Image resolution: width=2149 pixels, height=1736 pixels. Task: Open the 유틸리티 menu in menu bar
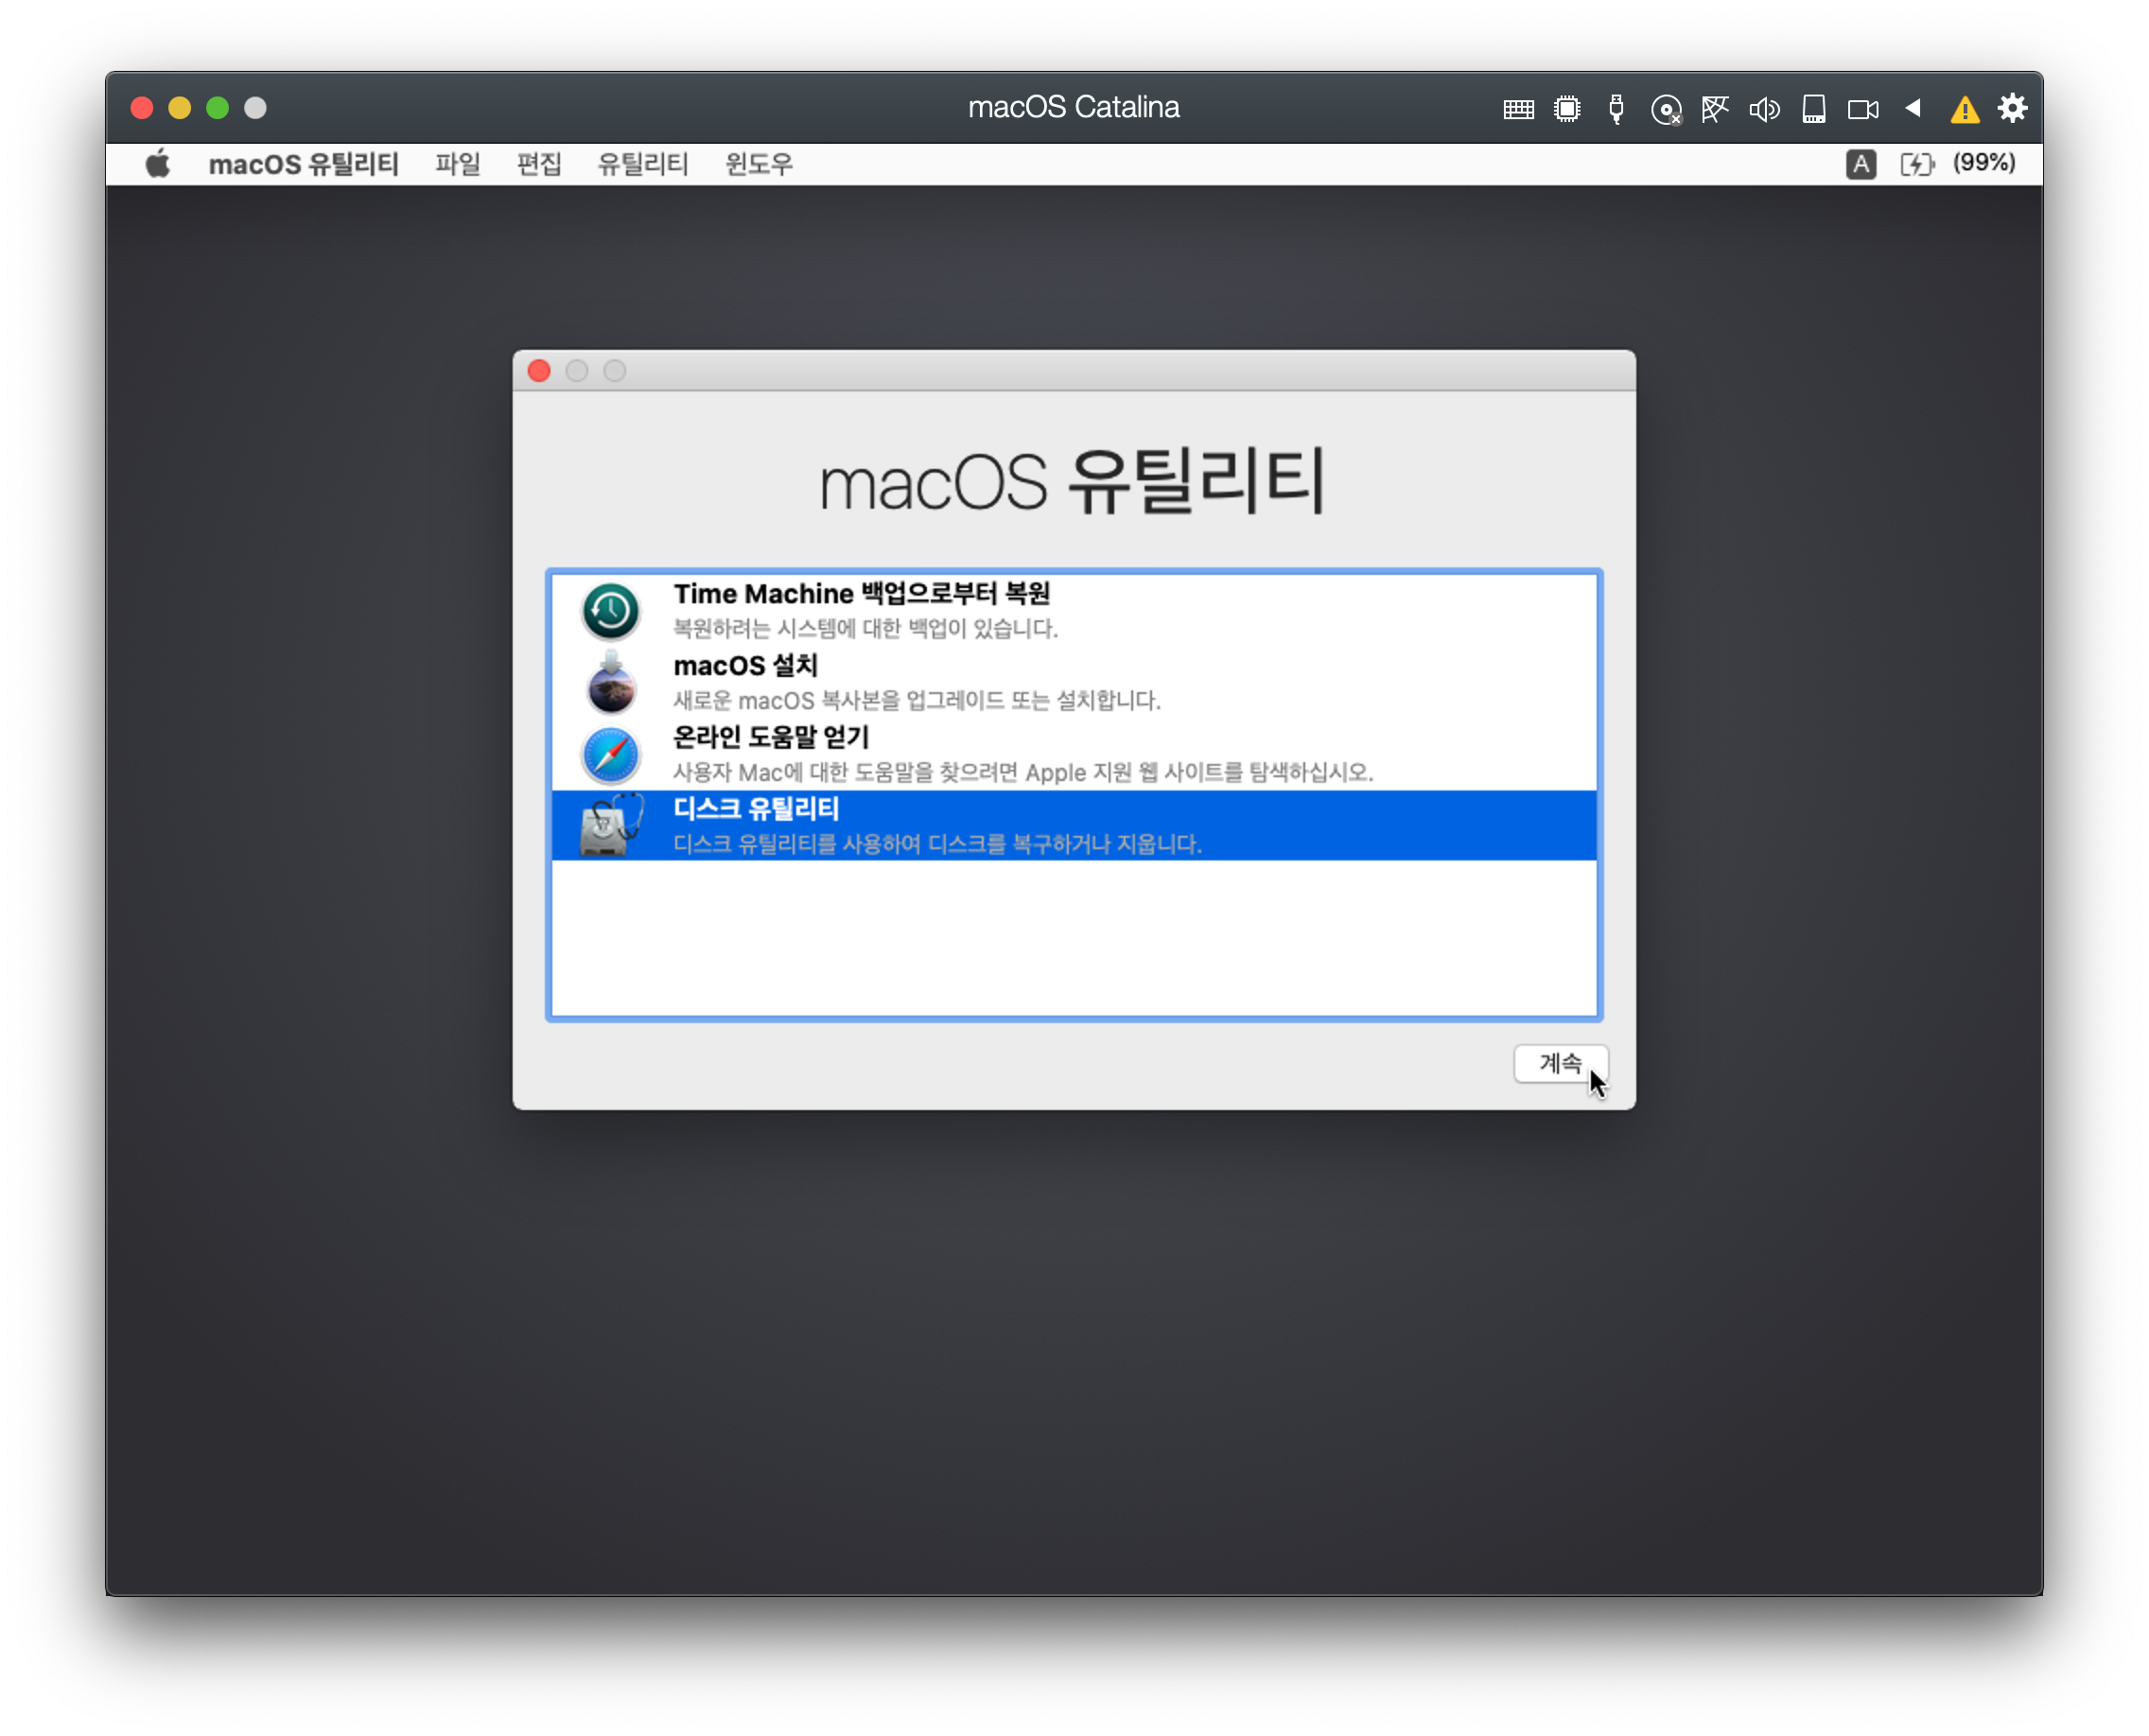click(x=642, y=164)
